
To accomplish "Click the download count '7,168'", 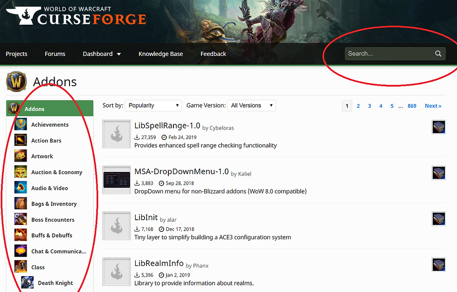I will click(x=147, y=229).
